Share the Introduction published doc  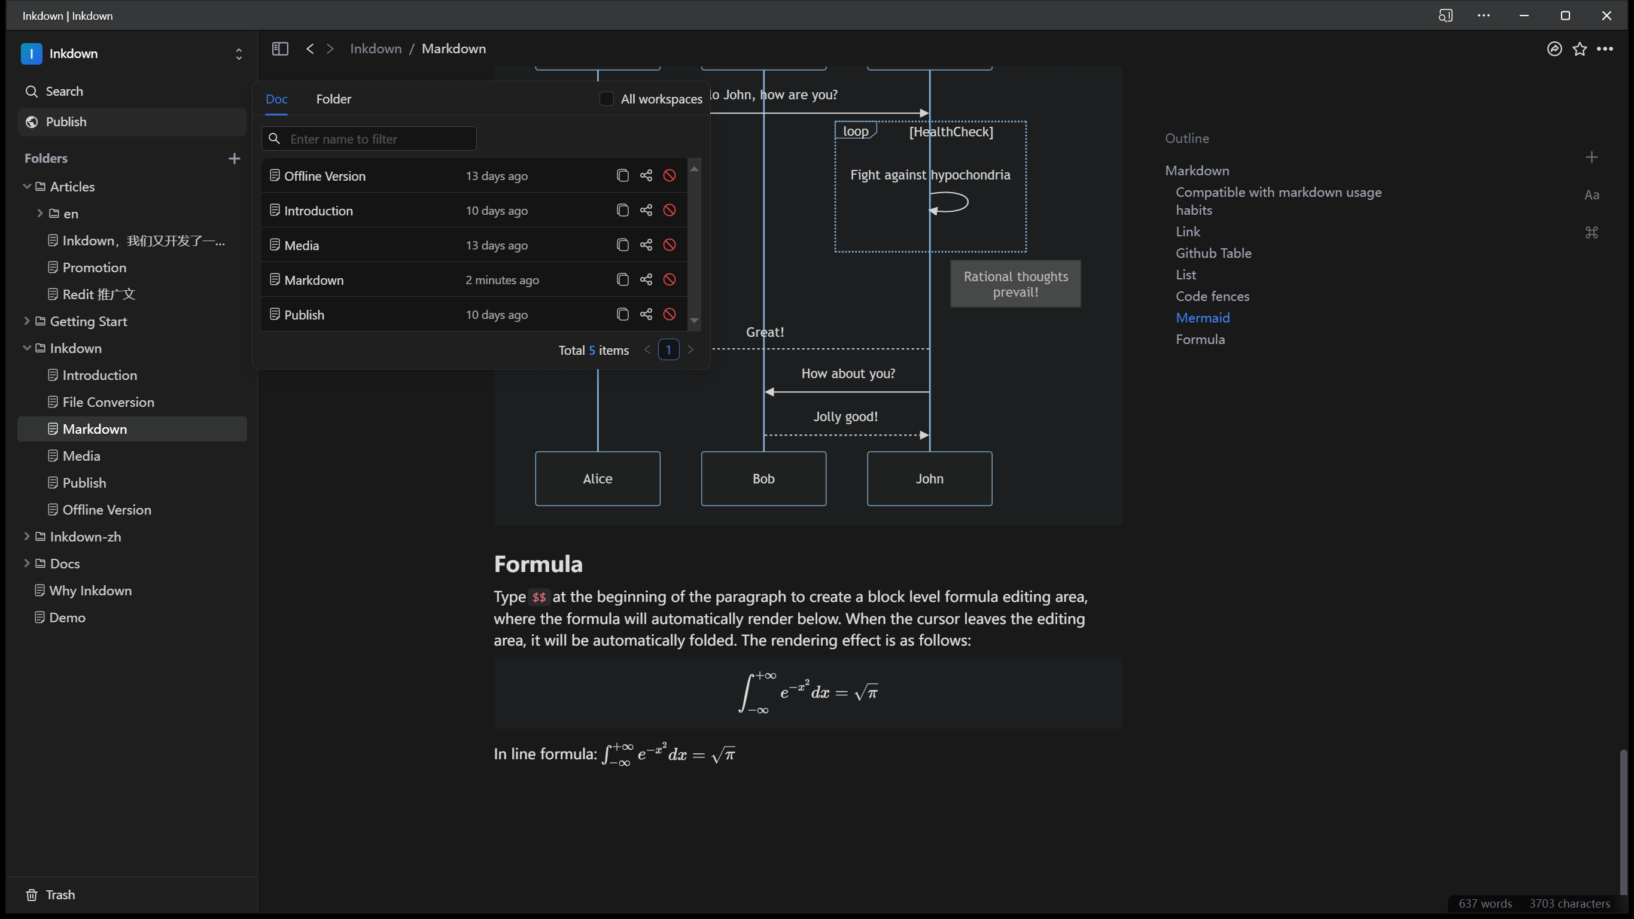[646, 211]
